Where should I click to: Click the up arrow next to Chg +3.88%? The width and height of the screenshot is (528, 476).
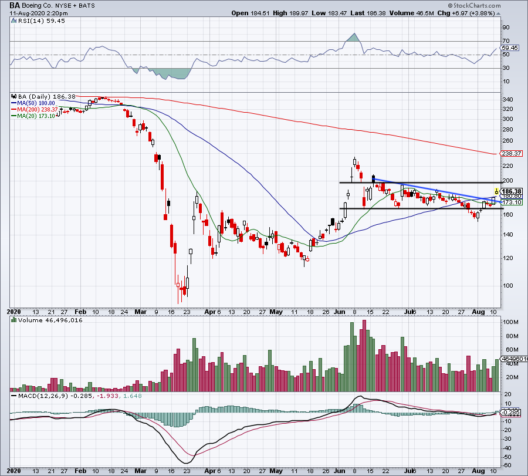[x=498, y=14]
